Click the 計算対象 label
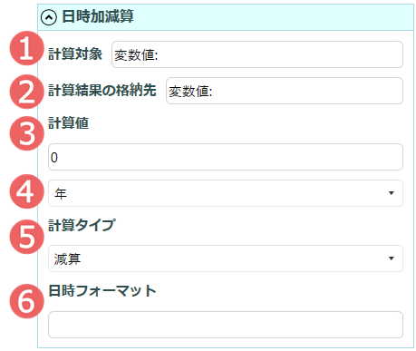Viewport: 416px width, 351px height. click(x=75, y=54)
